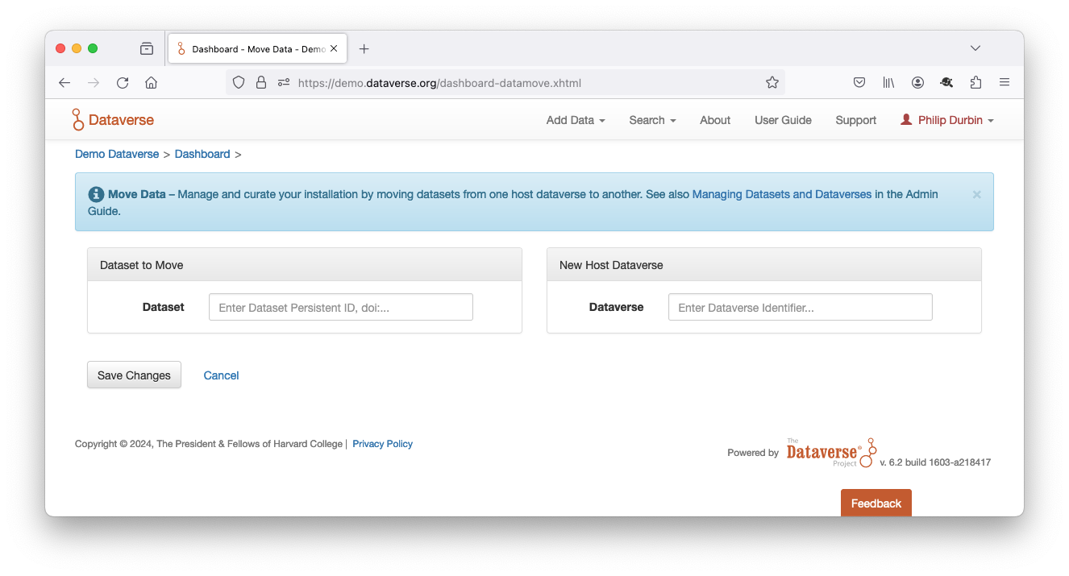Open the Firefox extensions puzzle icon
Viewport: 1069px width, 576px height.
coord(975,82)
